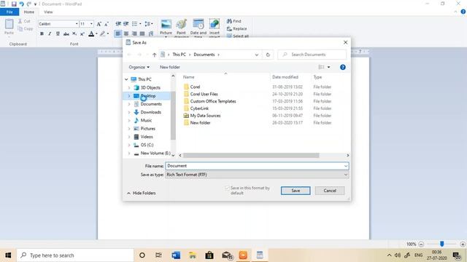Click the Justify alignment icon
This screenshot has width=467, height=262.
142,33
